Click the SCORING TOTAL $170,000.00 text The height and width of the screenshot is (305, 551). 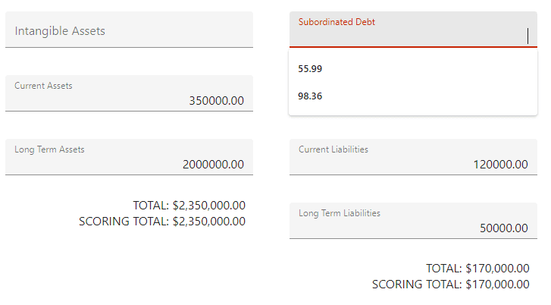pyautogui.click(x=450, y=285)
